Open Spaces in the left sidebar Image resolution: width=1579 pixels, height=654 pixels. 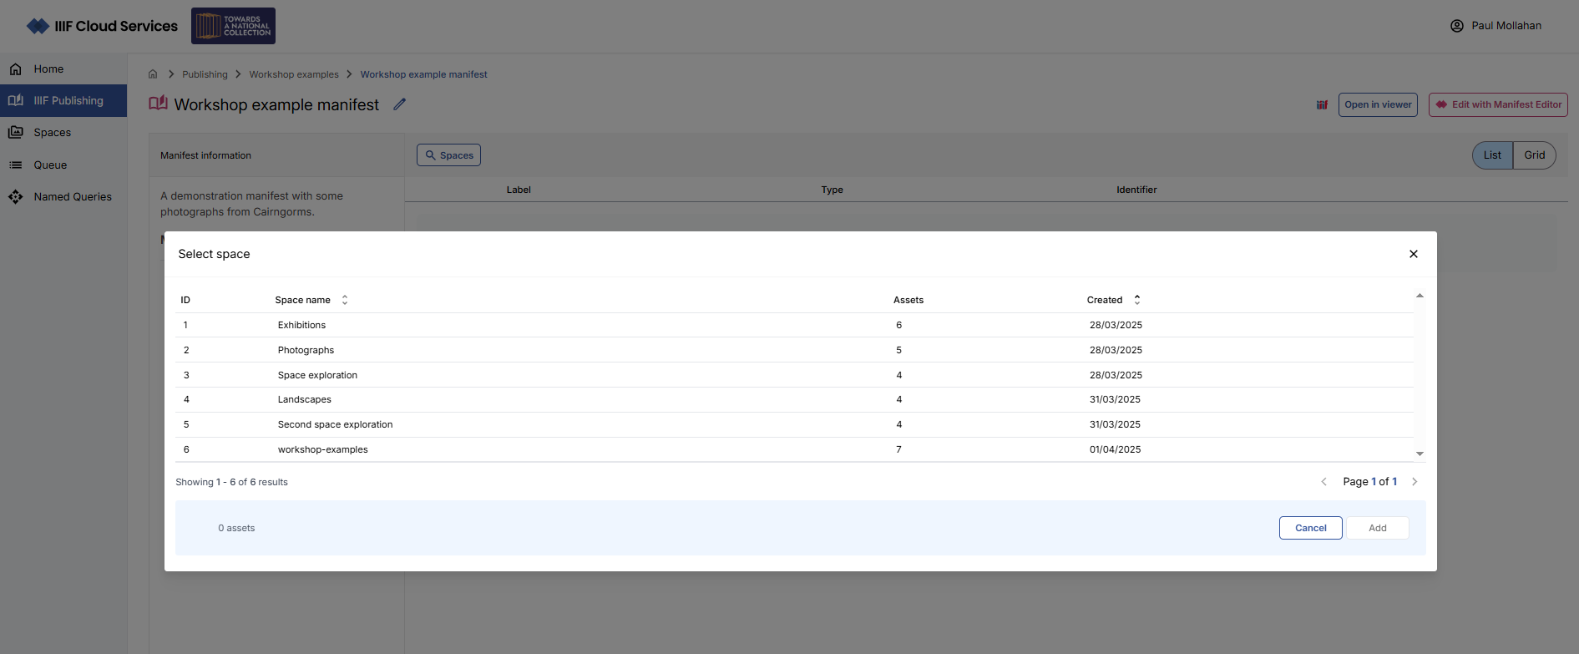[x=52, y=133]
